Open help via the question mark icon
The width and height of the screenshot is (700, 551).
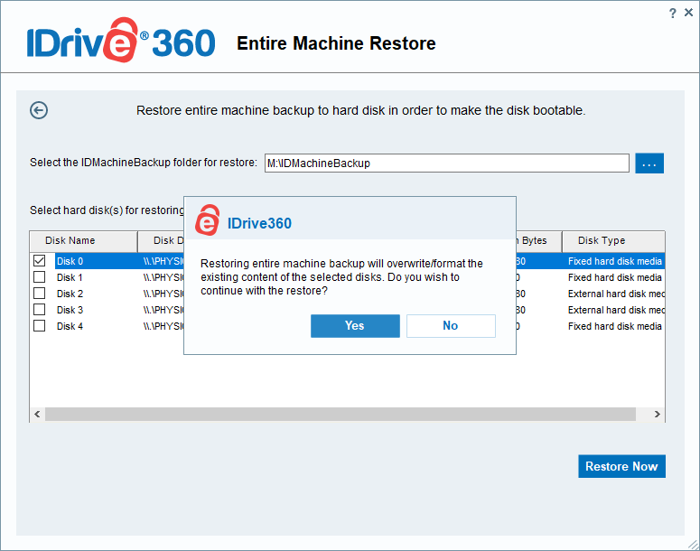click(x=672, y=13)
